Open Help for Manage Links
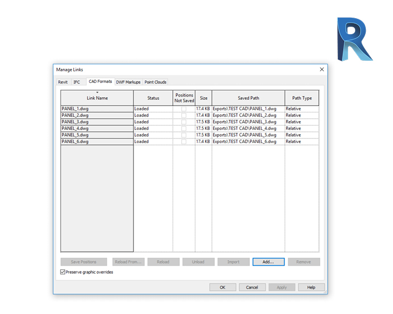Screen dimensions: 393x314 [311, 288]
